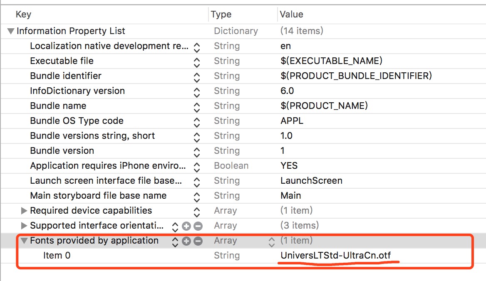Open key stepper for Supported interface orientations

tap(175, 227)
